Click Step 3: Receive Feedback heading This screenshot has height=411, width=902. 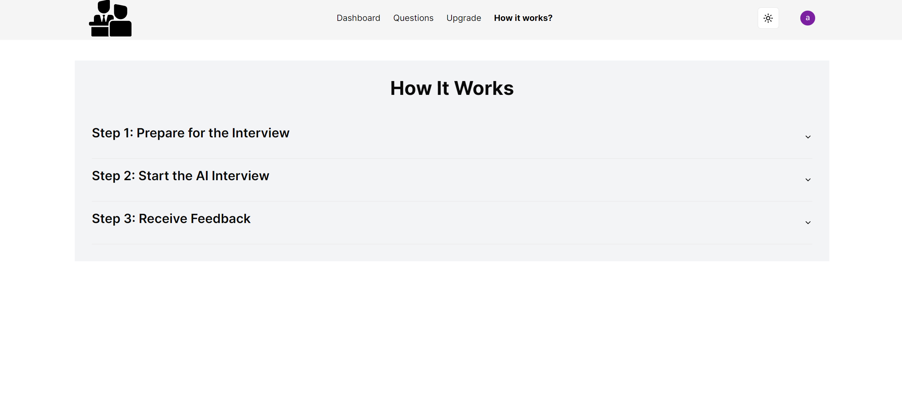click(x=171, y=219)
